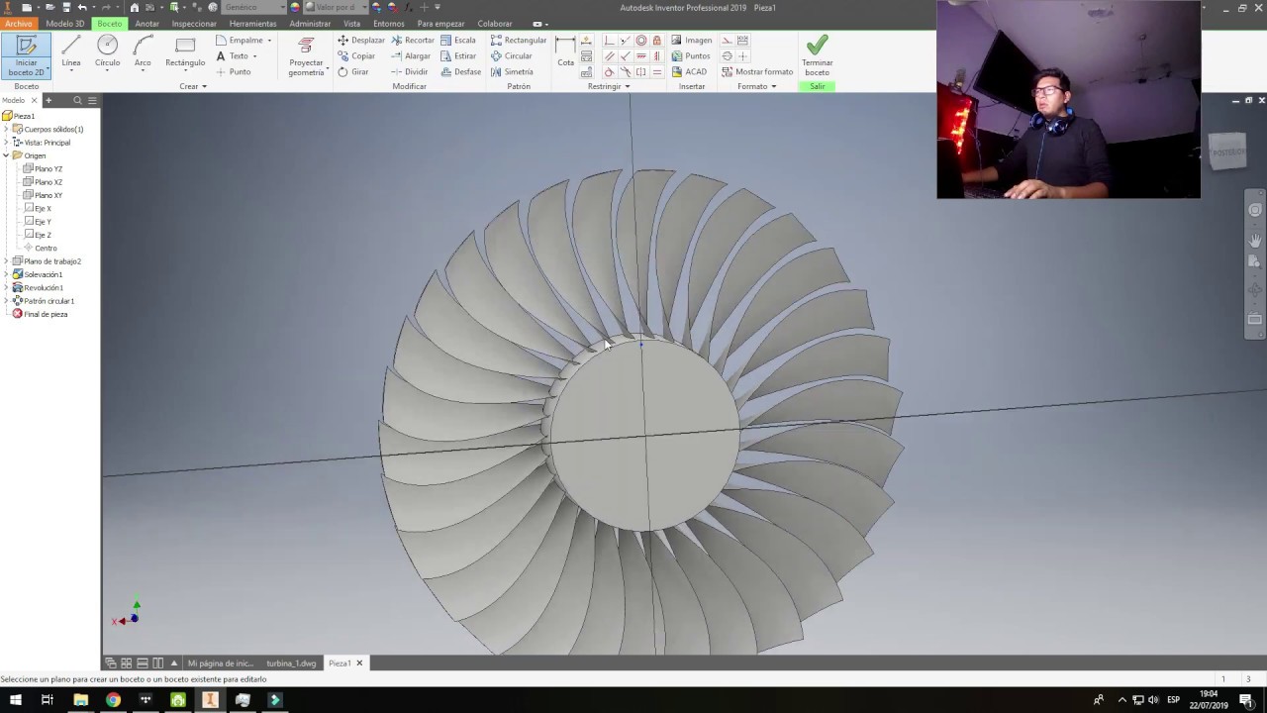The height and width of the screenshot is (713, 1267).
Task: Create a Rectangular pattern
Action: click(x=519, y=41)
